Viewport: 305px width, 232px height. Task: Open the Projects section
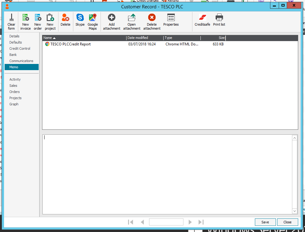click(15, 98)
